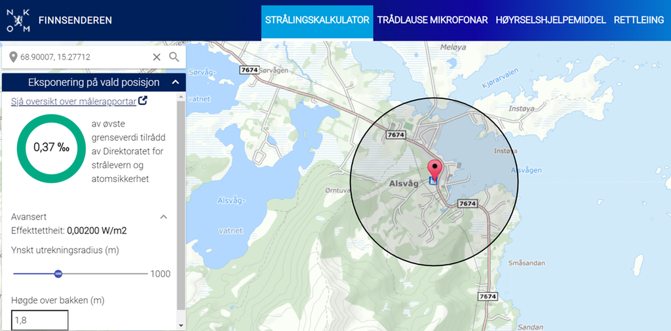Click the Kjørarvalen label on the map
The image size is (671, 331).
click(x=500, y=79)
